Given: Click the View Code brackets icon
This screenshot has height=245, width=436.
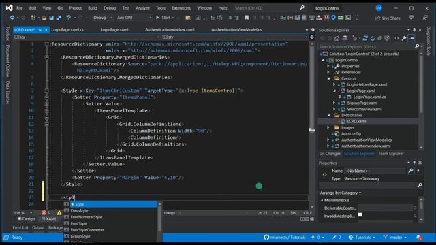Looking at the screenshot, I should (x=396, y=38).
